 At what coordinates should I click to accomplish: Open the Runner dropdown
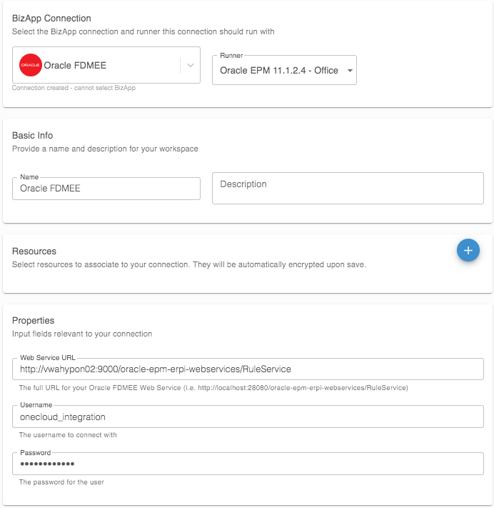click(x=284, y=70)
